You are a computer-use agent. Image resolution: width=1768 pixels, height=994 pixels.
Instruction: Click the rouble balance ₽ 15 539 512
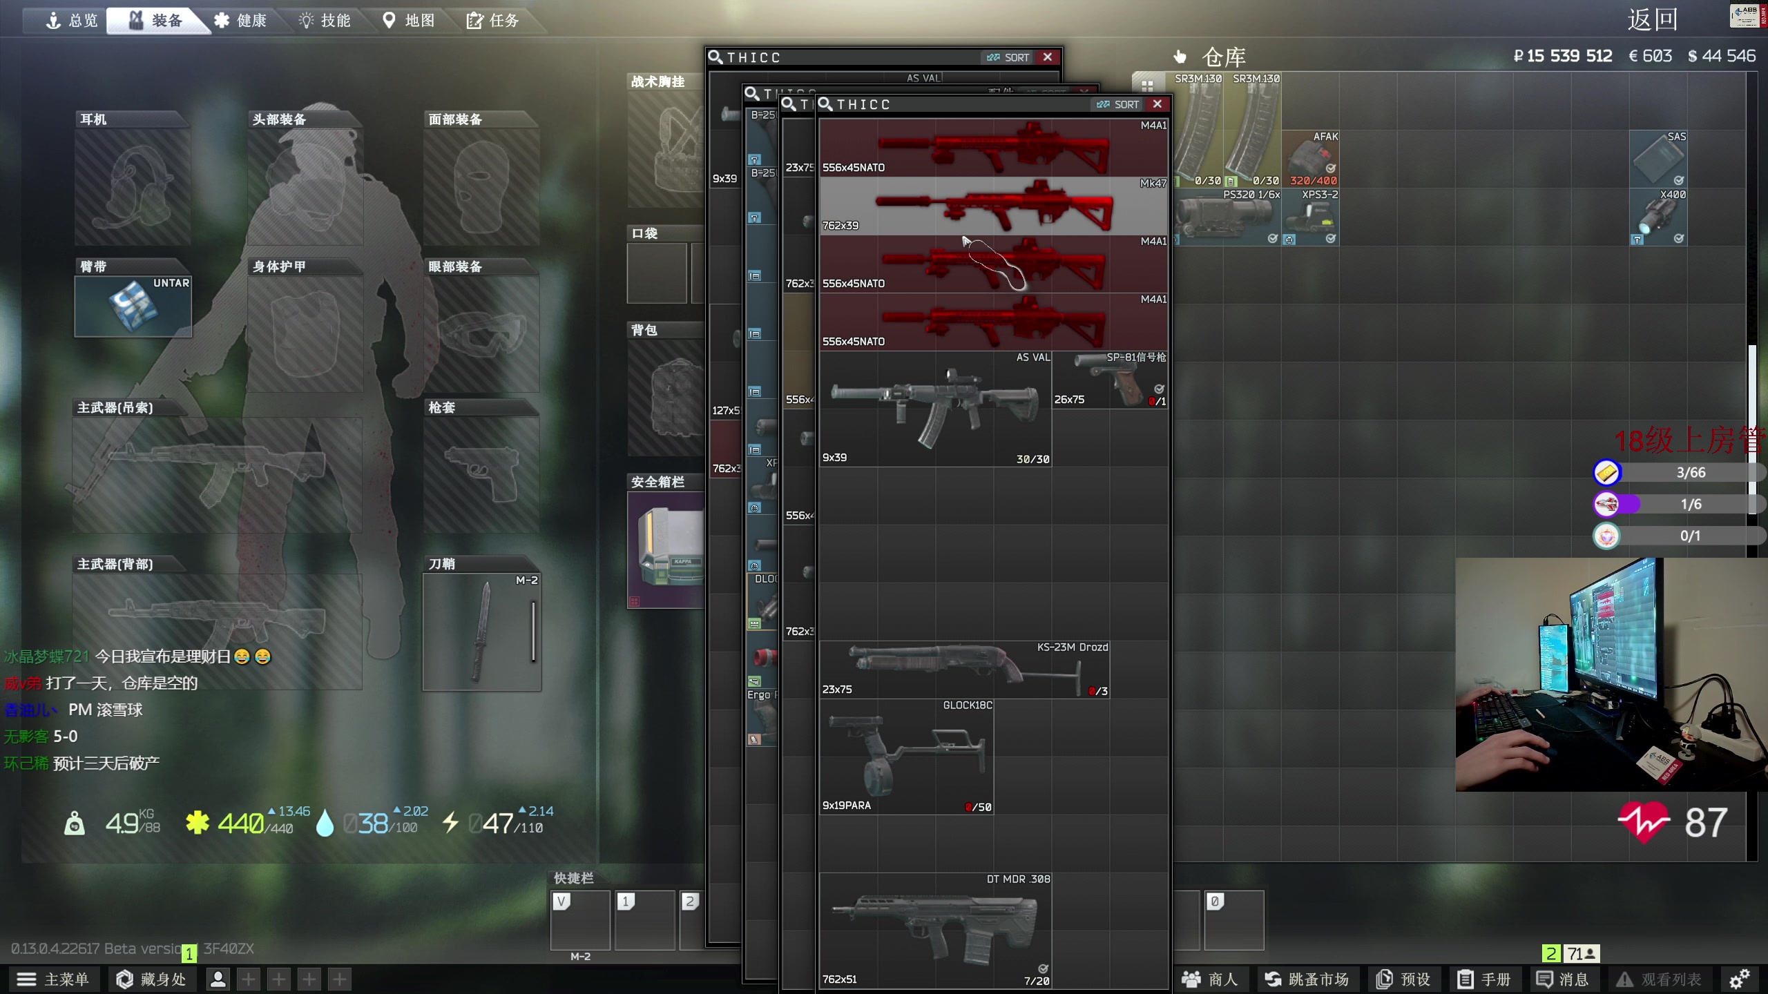pyautogui.click(x=1562, y=56)
